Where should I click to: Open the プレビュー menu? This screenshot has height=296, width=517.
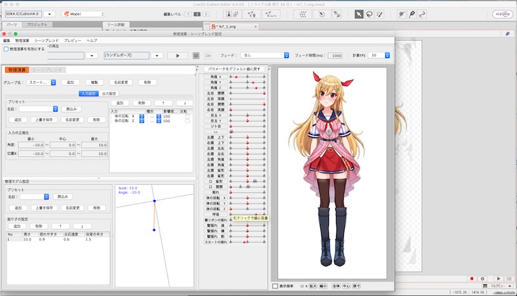point(72,41)
